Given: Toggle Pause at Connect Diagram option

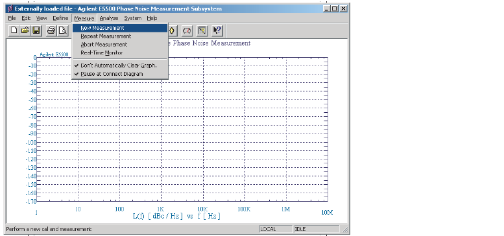Looking at the screenshot, I should (x=120, y=74).
